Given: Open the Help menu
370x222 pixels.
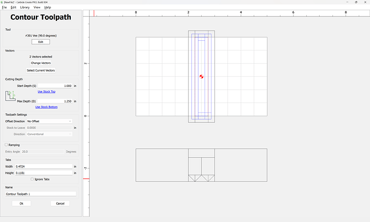Looking at the screenshot, I should pos(48,8).
